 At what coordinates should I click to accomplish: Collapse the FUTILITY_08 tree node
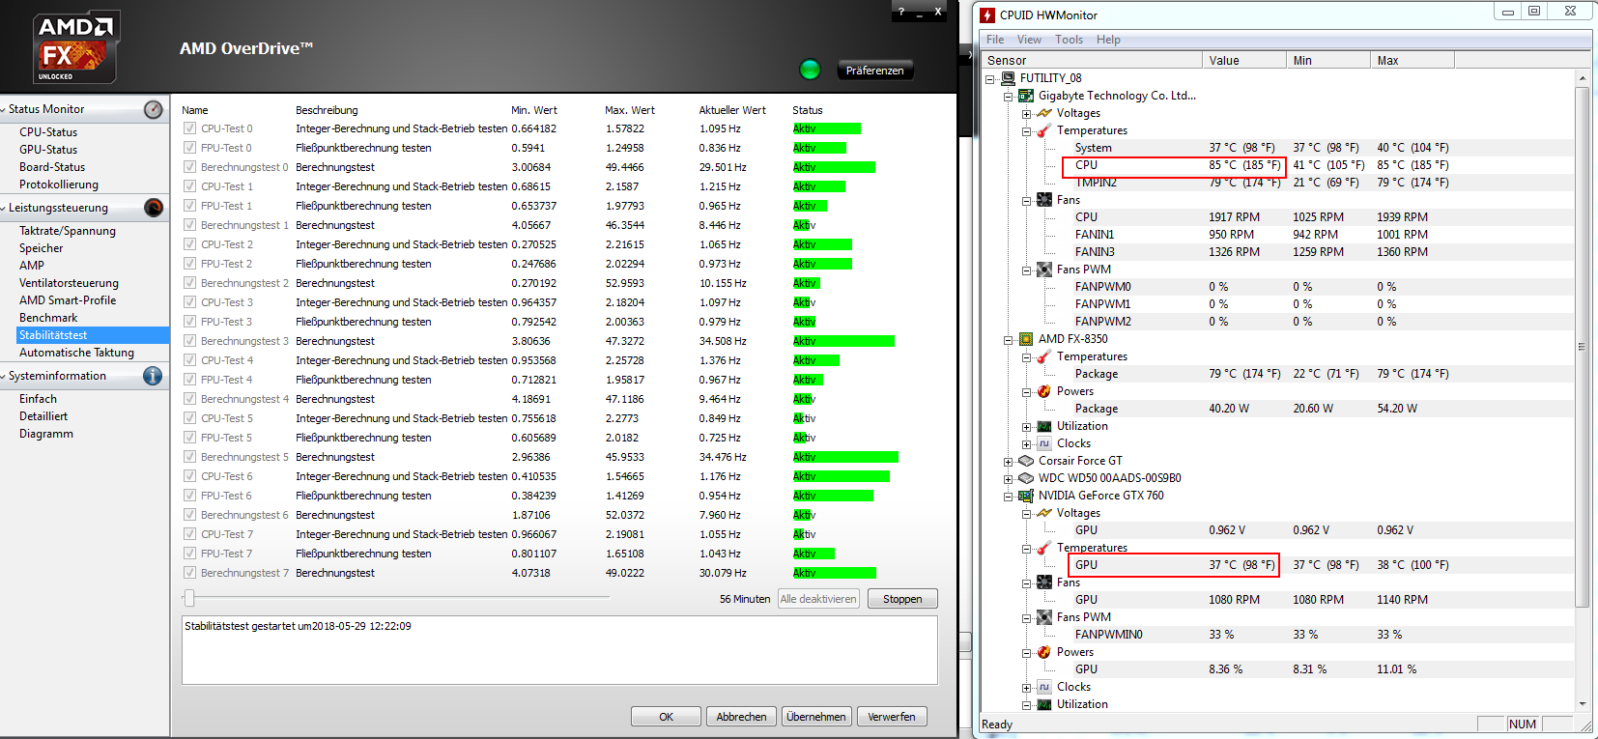pyautogui.click(x=990, y=79)
